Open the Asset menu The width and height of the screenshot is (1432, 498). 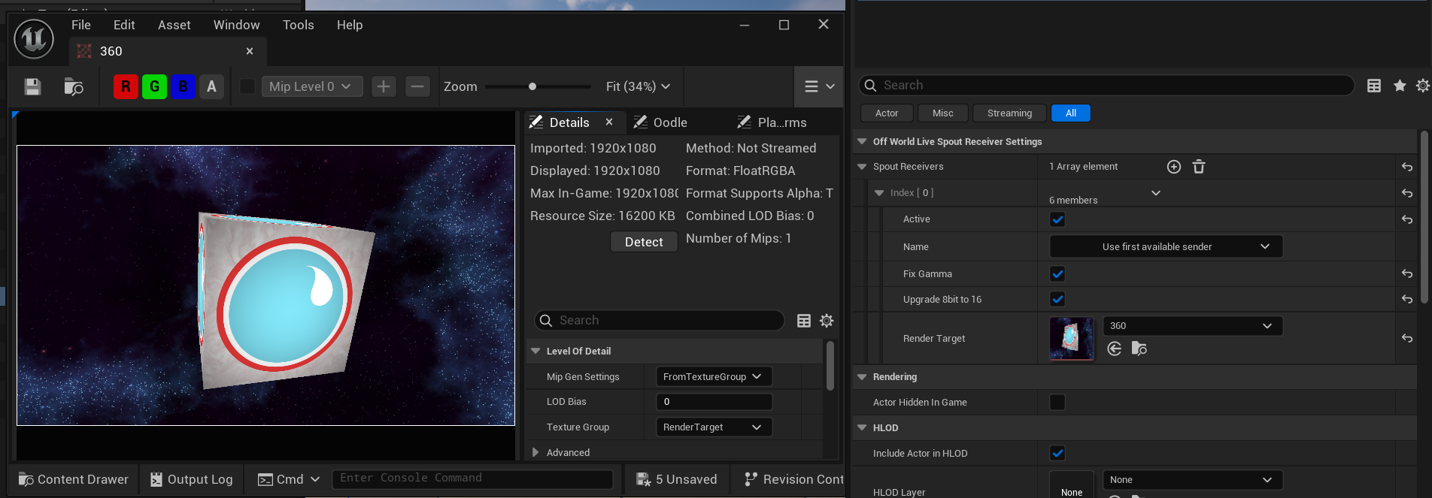point(174,25)
